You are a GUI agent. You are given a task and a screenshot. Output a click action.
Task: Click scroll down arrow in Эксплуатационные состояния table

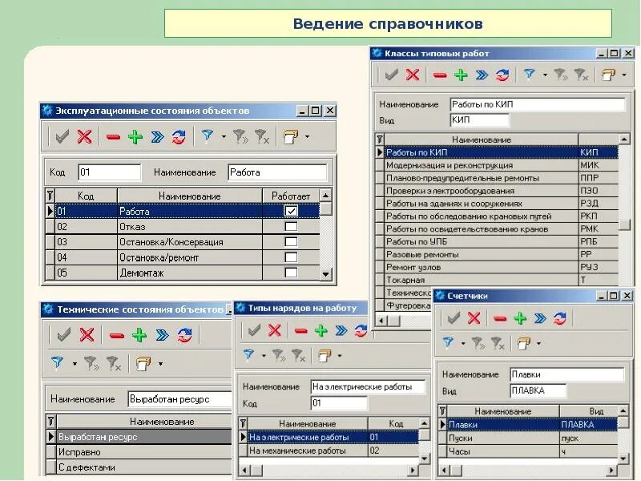click(325, 274)
